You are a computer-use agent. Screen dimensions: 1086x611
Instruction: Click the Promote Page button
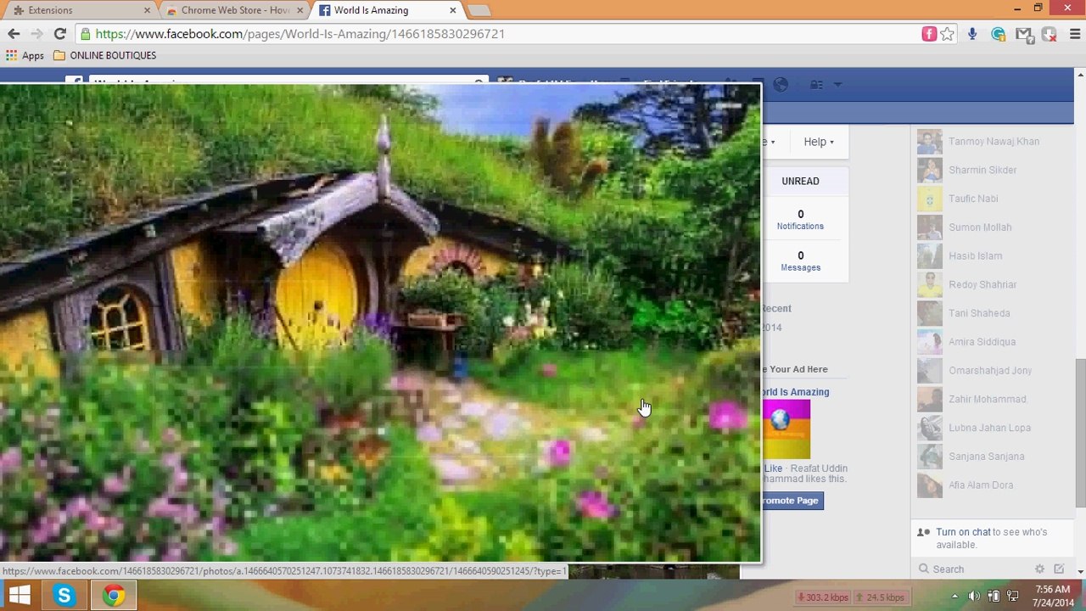pos(792,501)
